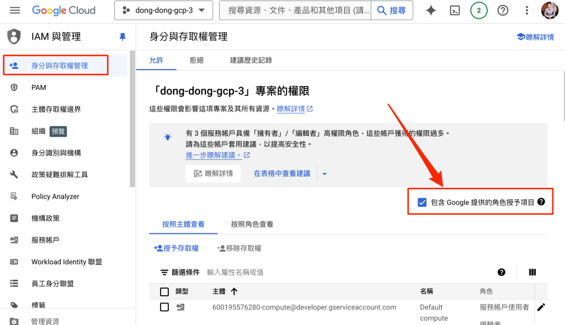This screenshot has height=325, width=565.
Task: Open the hamburger navigation menu
Action: [15, 10]
